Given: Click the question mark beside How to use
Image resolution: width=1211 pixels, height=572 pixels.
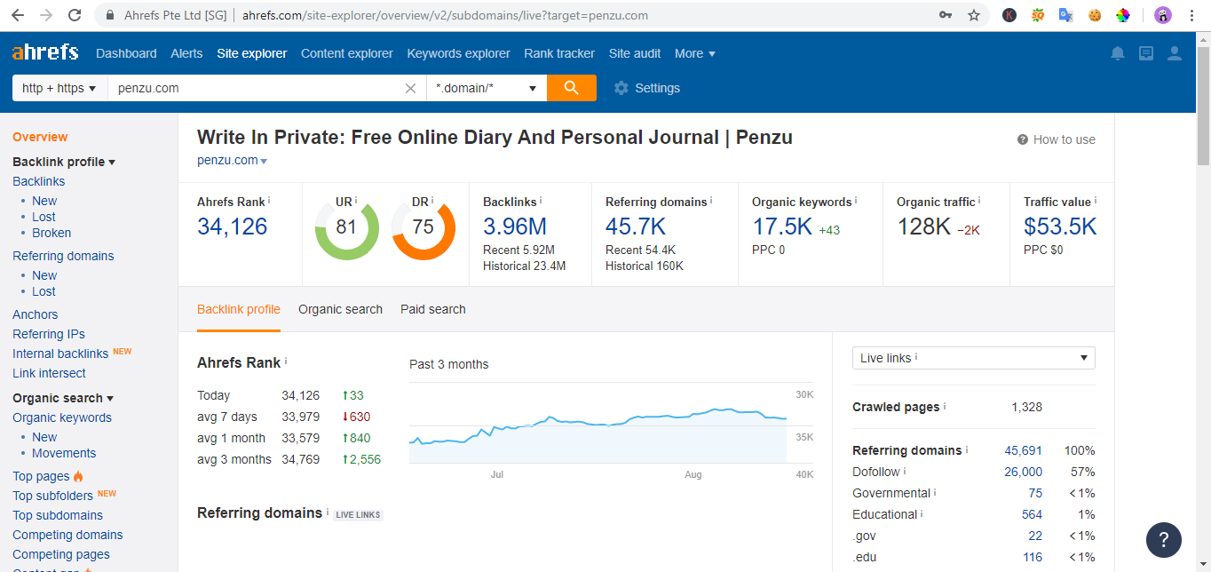Looking at the screenshot, I should pos(1022,139).
